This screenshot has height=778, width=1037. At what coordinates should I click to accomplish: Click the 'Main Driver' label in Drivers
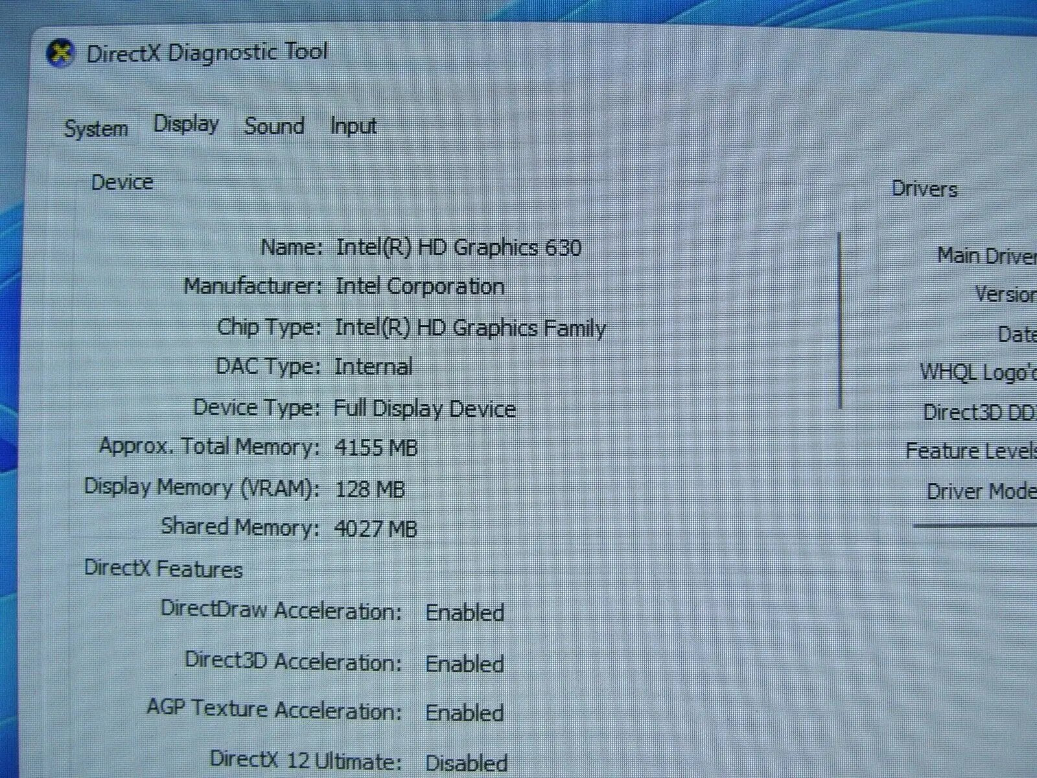coord(986,256)
